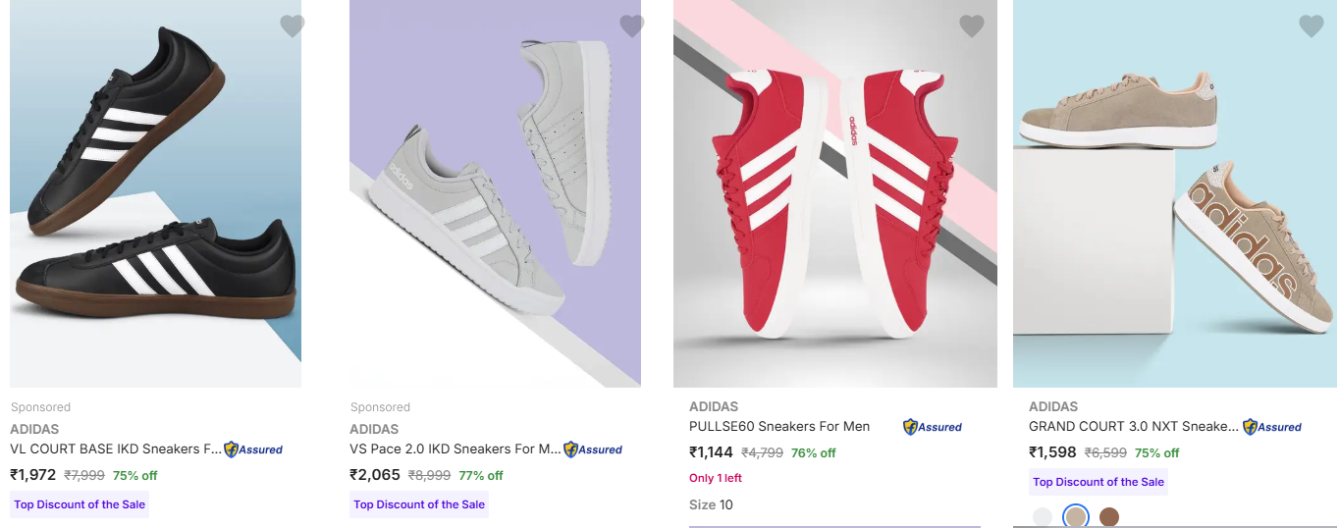This screenshot has width=1340, height=528.
Task: Click the grey VS Pace sneakers product photo
Action: [495, 196]
